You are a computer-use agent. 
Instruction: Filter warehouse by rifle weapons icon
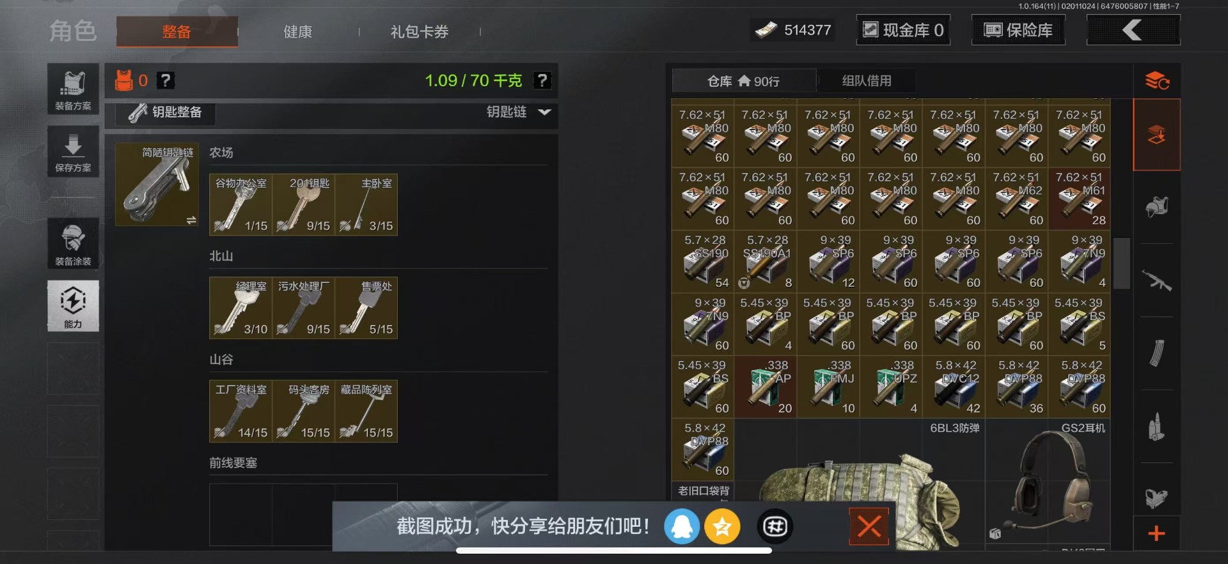[x=1156, y=280]
